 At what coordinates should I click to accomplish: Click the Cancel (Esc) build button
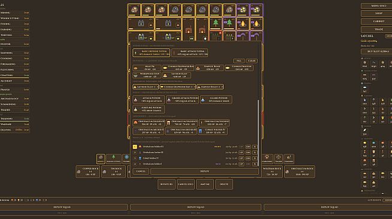point(186,184)
